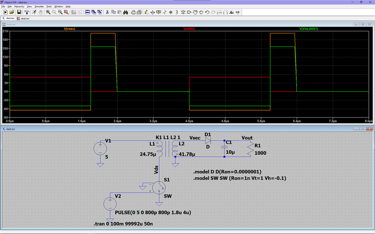Open the Simulate menu

[x=39, y=6]
